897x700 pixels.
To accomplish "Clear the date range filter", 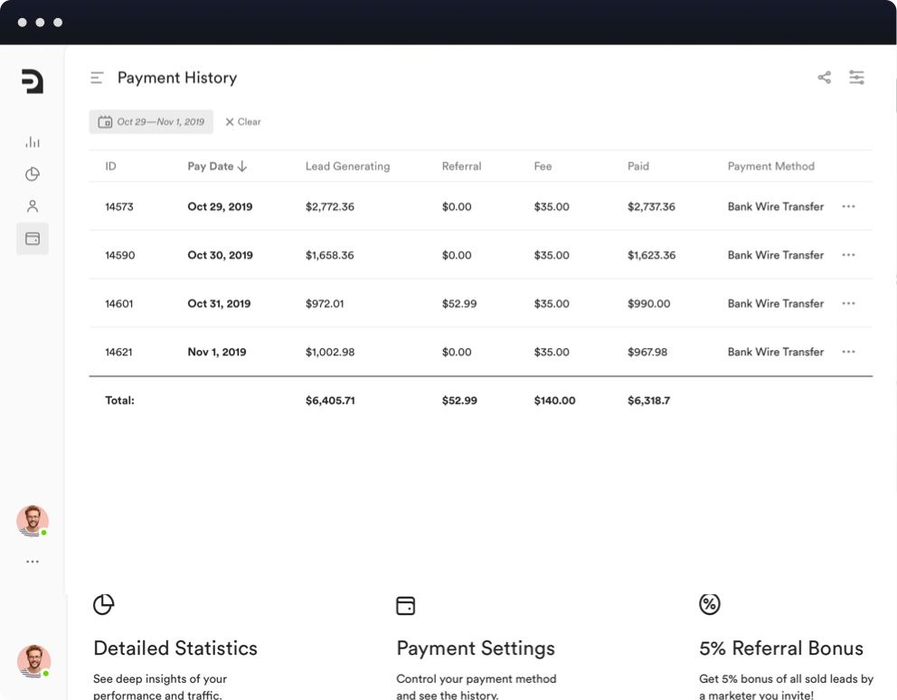I will (x=243, y=122).
